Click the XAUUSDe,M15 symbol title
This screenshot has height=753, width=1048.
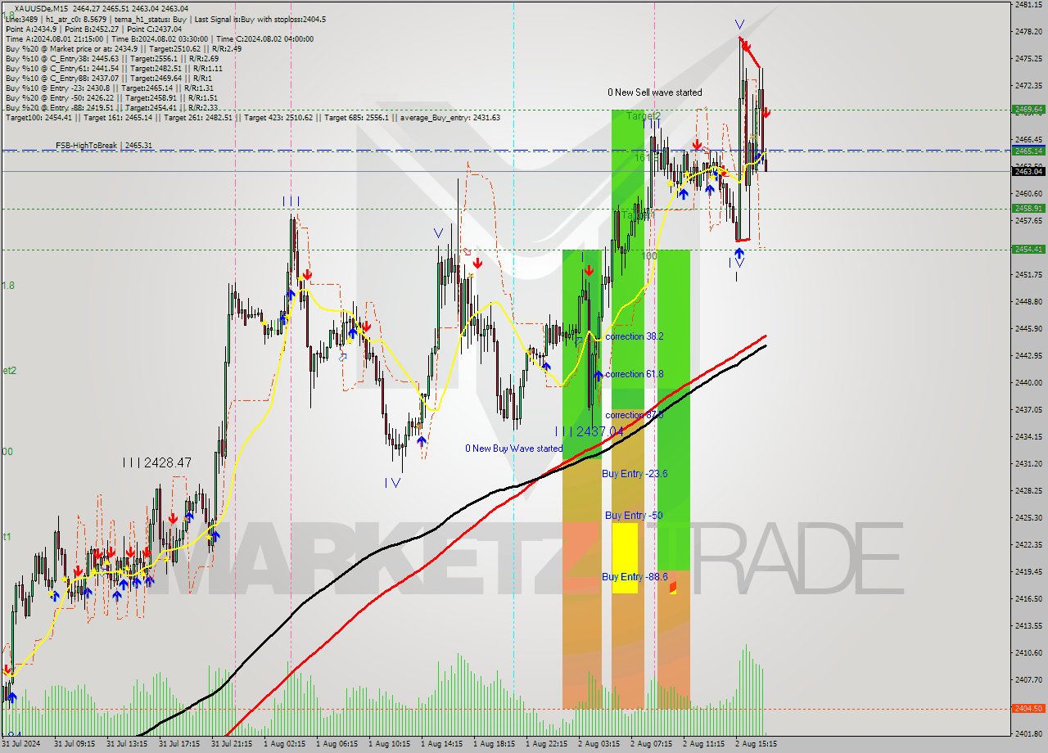42,8
